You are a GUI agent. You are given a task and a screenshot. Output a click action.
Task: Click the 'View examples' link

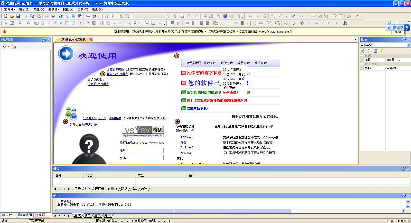pyautogui.click(x=221, y=126)
